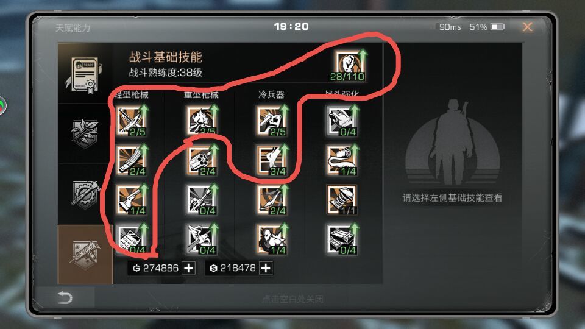Select the fist skill icon showing 28/110
Image resolution: width=585 pixels, height=329 pixels.
tap(347, 66)
